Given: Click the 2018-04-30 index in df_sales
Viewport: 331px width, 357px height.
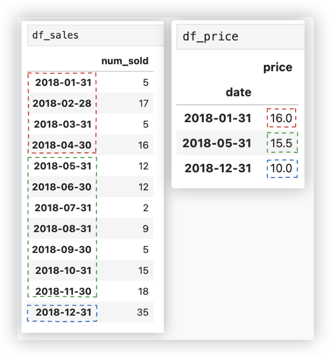Looking at the screenshot, I should pos(62,145).
